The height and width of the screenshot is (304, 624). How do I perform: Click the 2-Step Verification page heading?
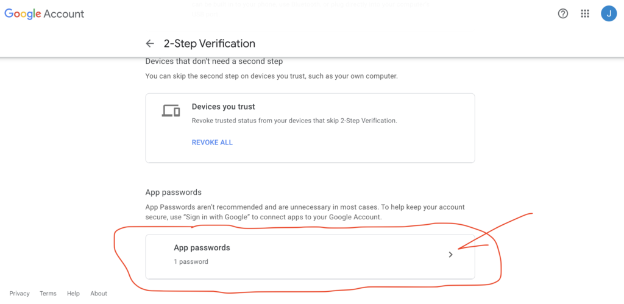tap(209, 43)
